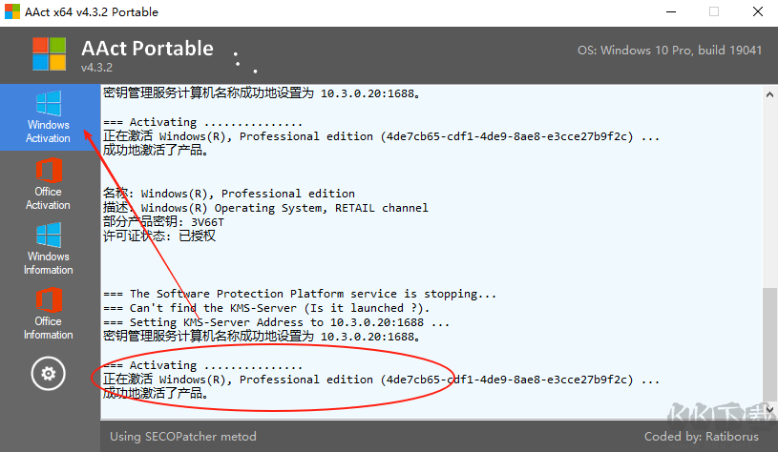Click "Using SECOPatcher metod" status text
The height and width of the screenshot is (452, 778).
coord(183,437)
